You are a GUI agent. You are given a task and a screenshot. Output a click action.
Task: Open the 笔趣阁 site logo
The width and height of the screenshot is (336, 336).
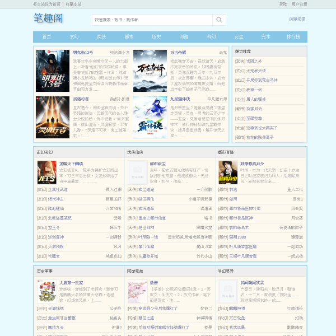click(x=48, y=18)
